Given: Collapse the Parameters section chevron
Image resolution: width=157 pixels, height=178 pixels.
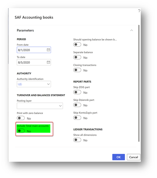Looking at the screenshot, I should pyautogui.click(x=131, y=30).
